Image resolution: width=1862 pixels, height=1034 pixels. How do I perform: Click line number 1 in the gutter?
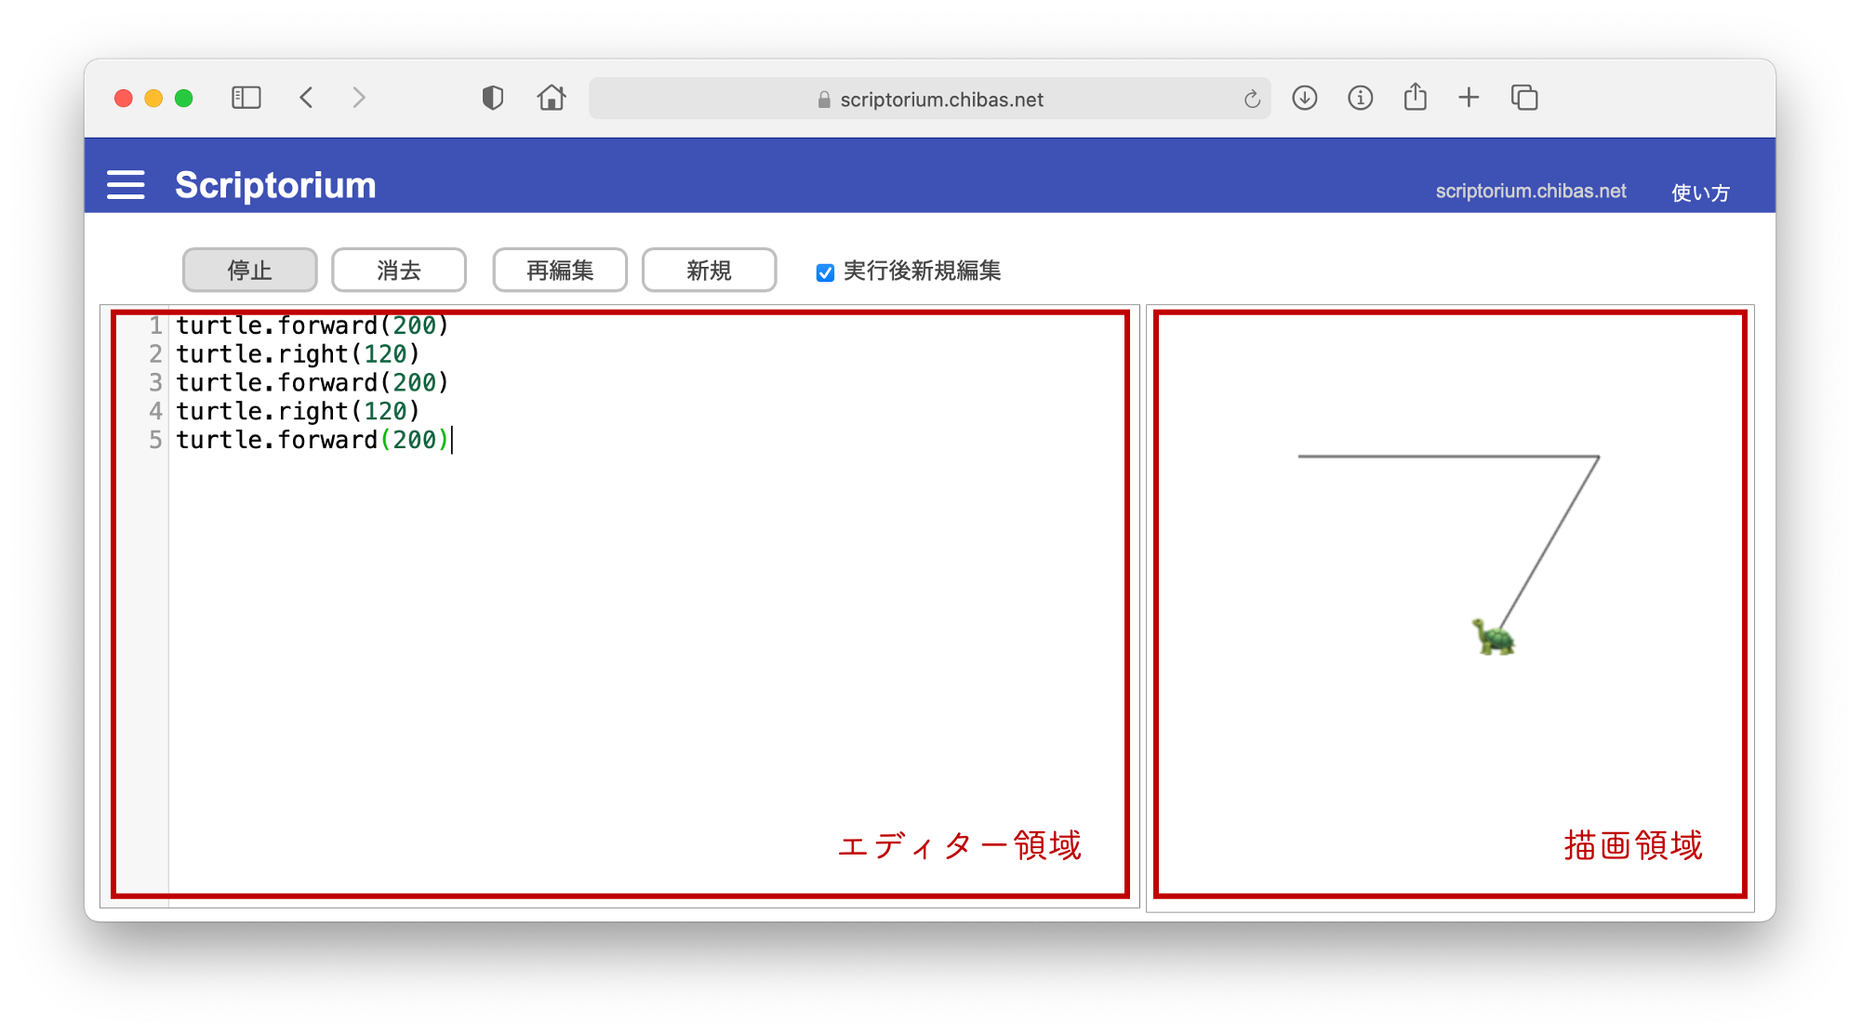click(155, 325)
